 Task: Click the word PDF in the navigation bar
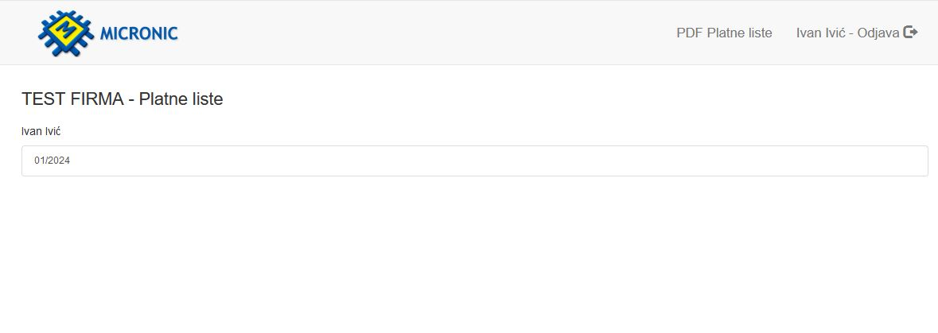[x=690, y=33]
